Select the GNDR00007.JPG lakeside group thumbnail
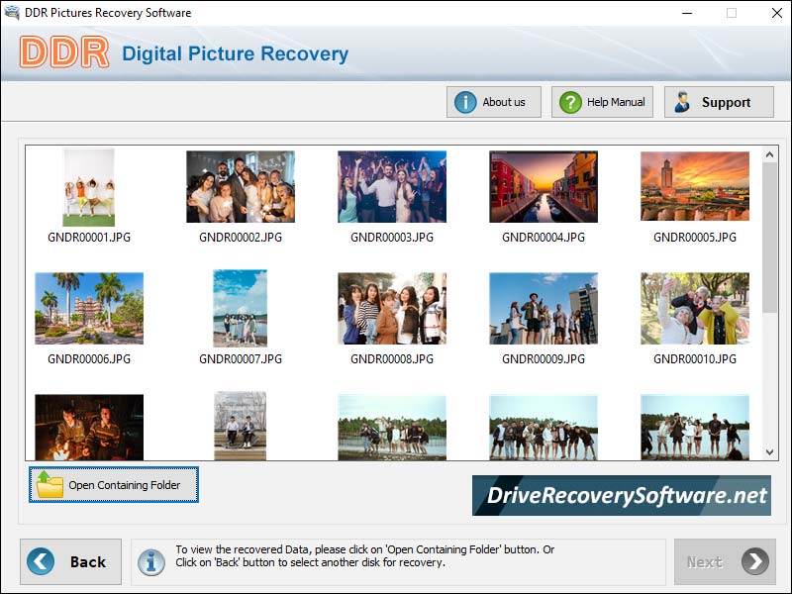This screenshot has width=792, height=594. coord(241,308)
